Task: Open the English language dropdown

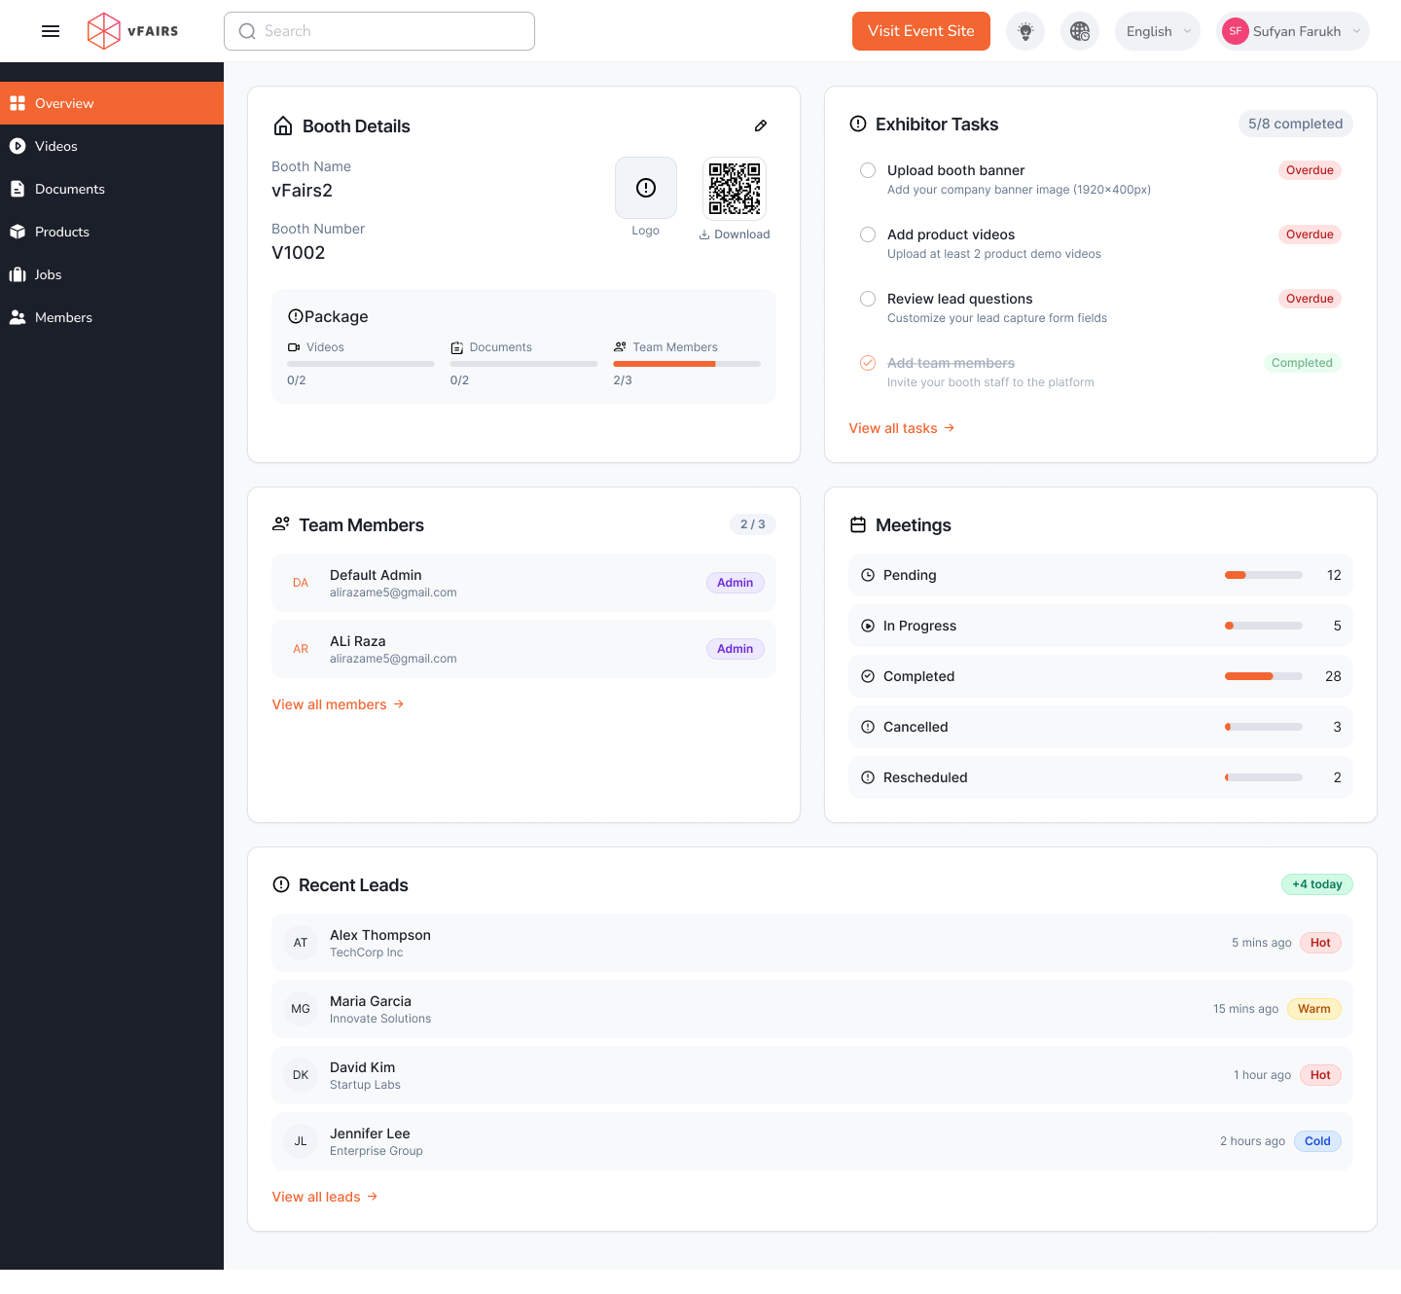Action: click(x=1158, y=31)
